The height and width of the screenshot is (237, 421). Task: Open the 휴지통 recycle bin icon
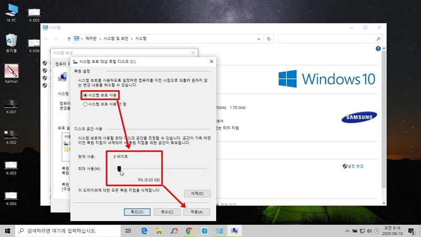[x=11, y=43]
